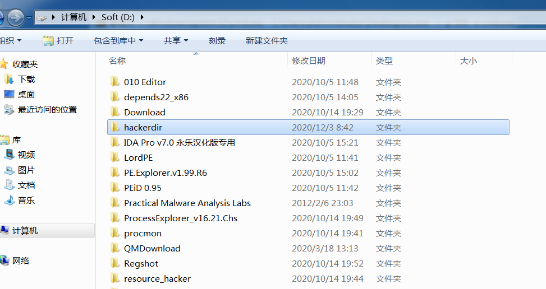The width and height of the screenshot is (546, 289).
Task: Open the 共享 dropdown menu
Action: [x=176, y=41]
